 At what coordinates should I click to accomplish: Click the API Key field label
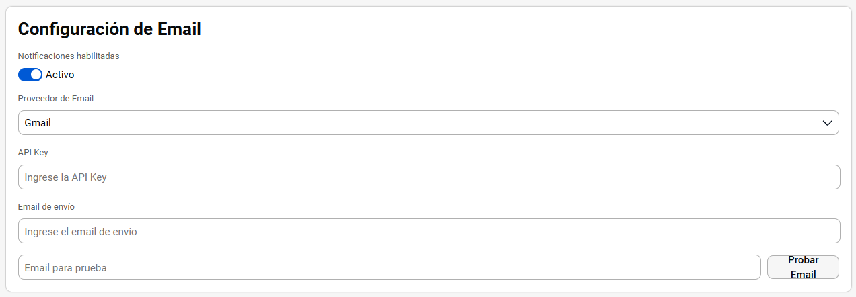coord(33,153)
